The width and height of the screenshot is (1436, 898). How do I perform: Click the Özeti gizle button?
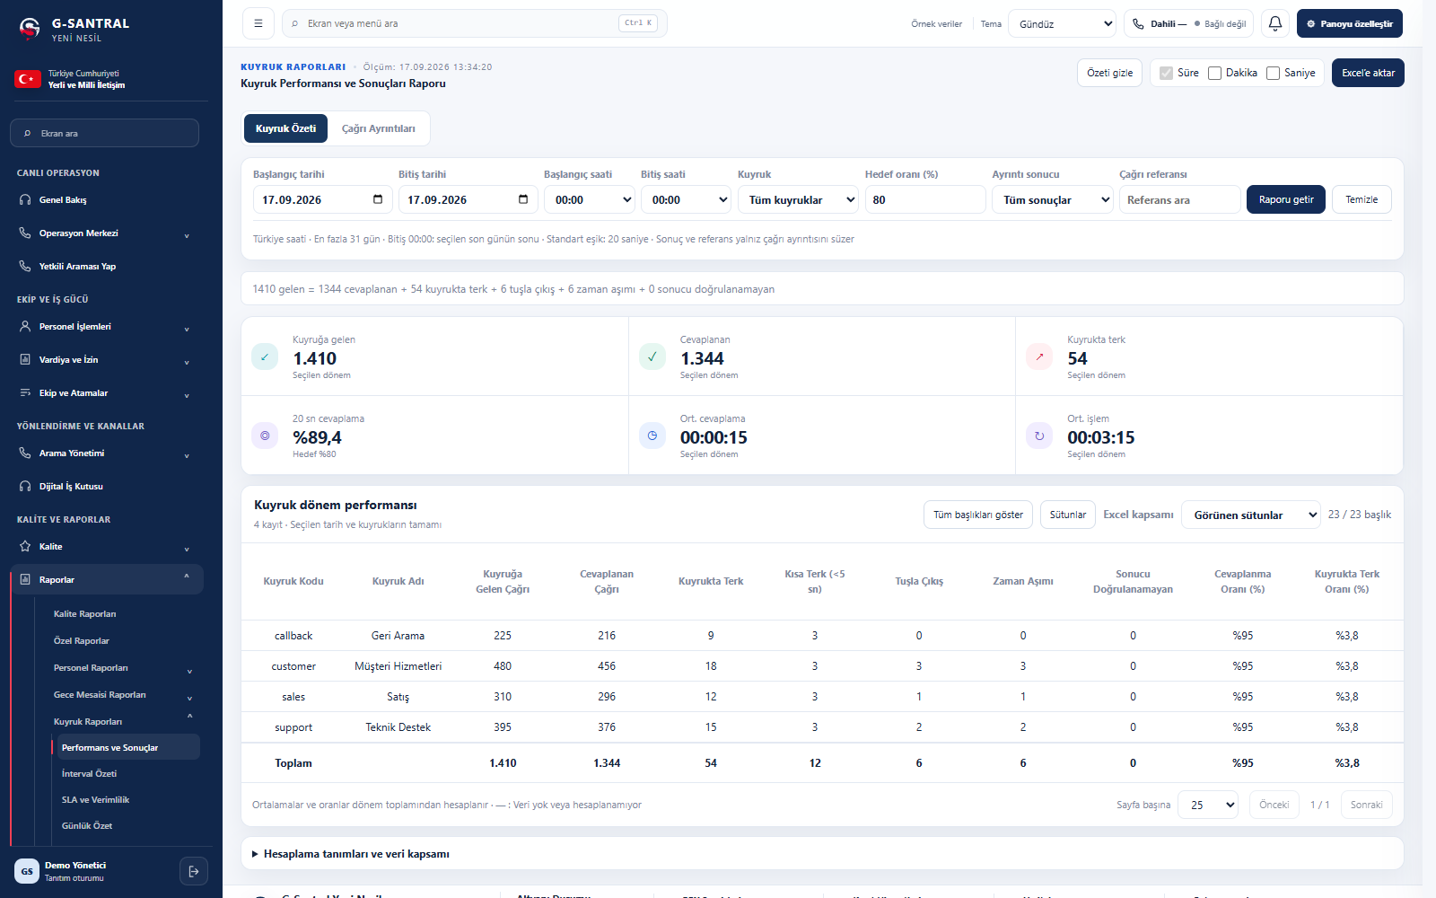click(x=1109, y=73)
